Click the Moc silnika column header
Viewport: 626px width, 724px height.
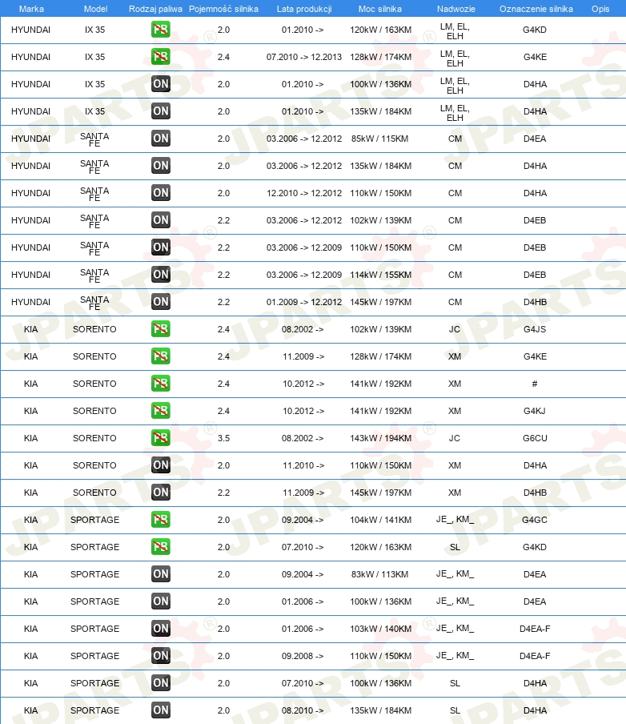pyautogui.click(x=380, y=9)
